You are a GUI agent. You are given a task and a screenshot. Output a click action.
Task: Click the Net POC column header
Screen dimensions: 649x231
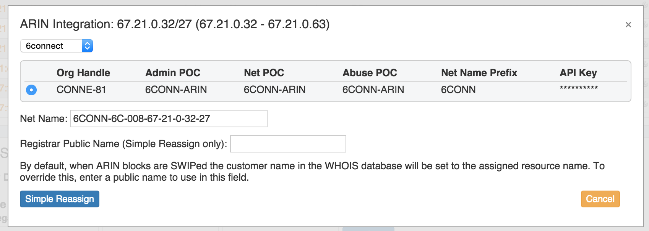click(264, 73)
